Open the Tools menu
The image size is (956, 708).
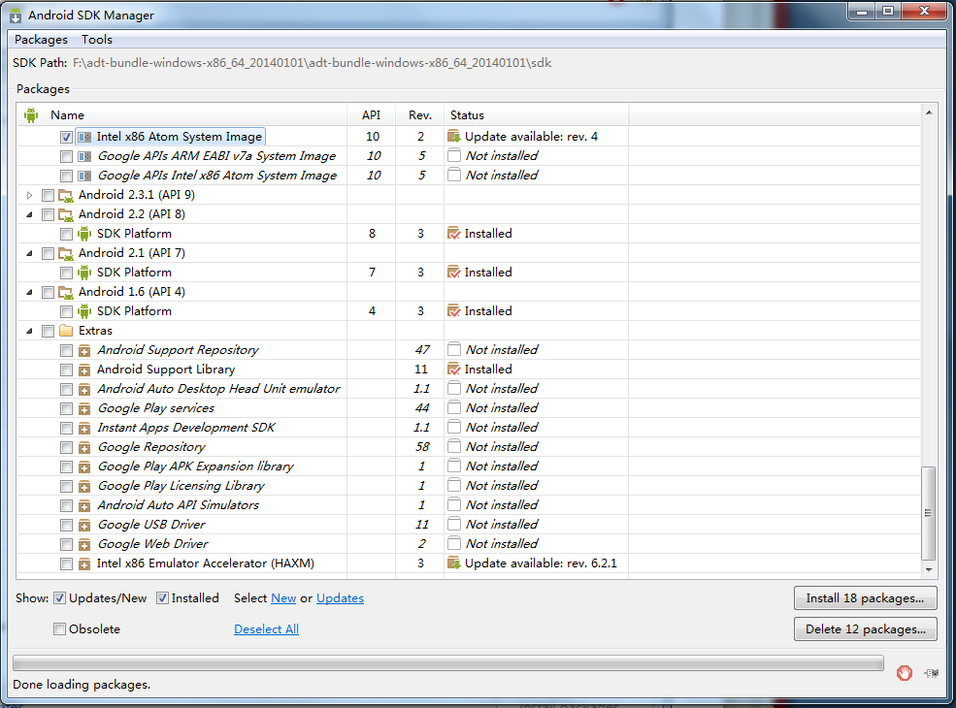97,40
